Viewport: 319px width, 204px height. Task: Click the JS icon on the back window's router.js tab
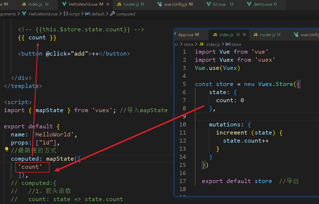119,4
